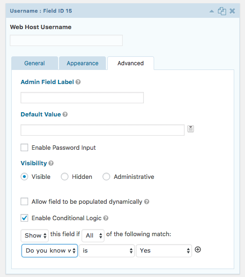Collapse the Username field panel with the arrow

(212, 11)
